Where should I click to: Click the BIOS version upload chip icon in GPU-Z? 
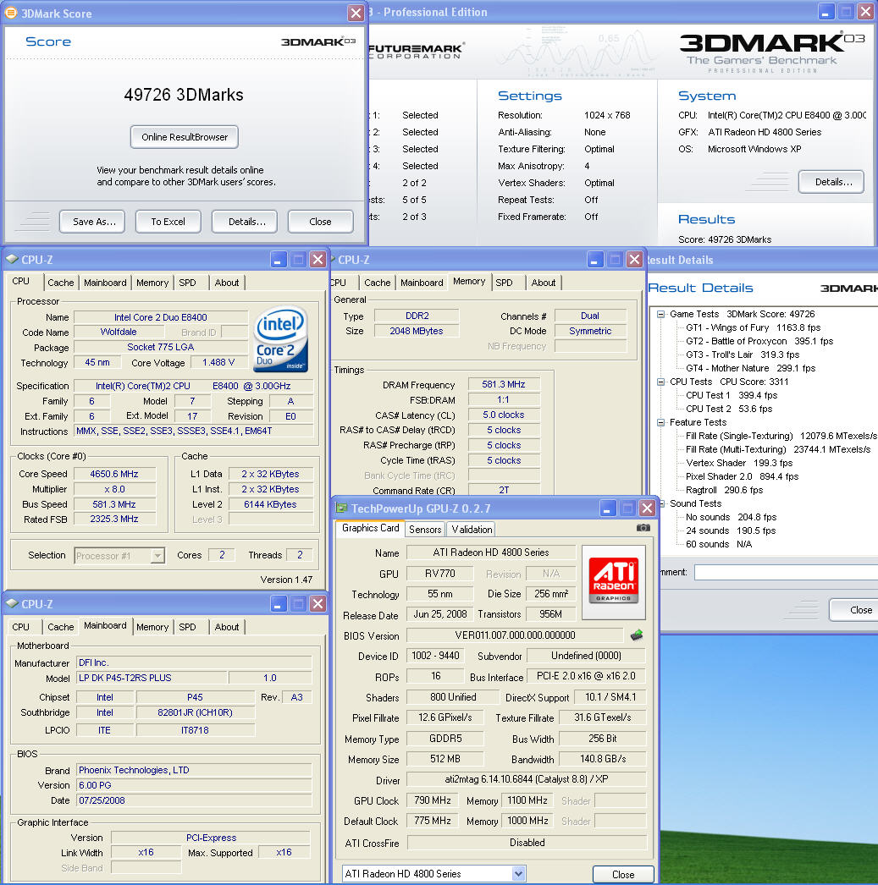point(637,635)
